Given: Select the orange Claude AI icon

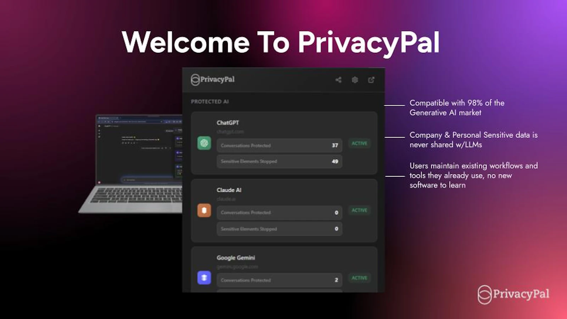Looking at the screenshot, I should 204,210.
